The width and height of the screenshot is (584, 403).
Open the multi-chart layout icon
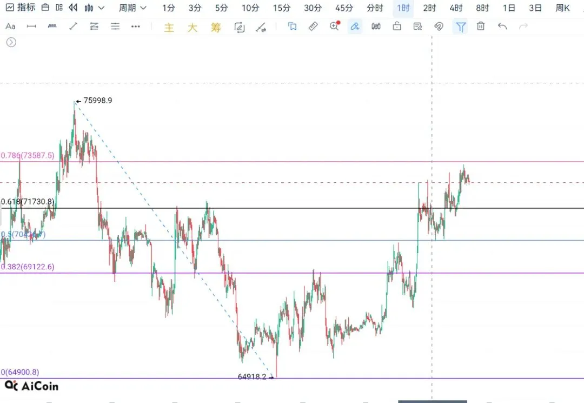59,8
